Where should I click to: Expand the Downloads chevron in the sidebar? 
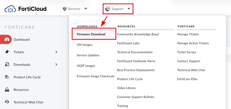pos(56,64)
